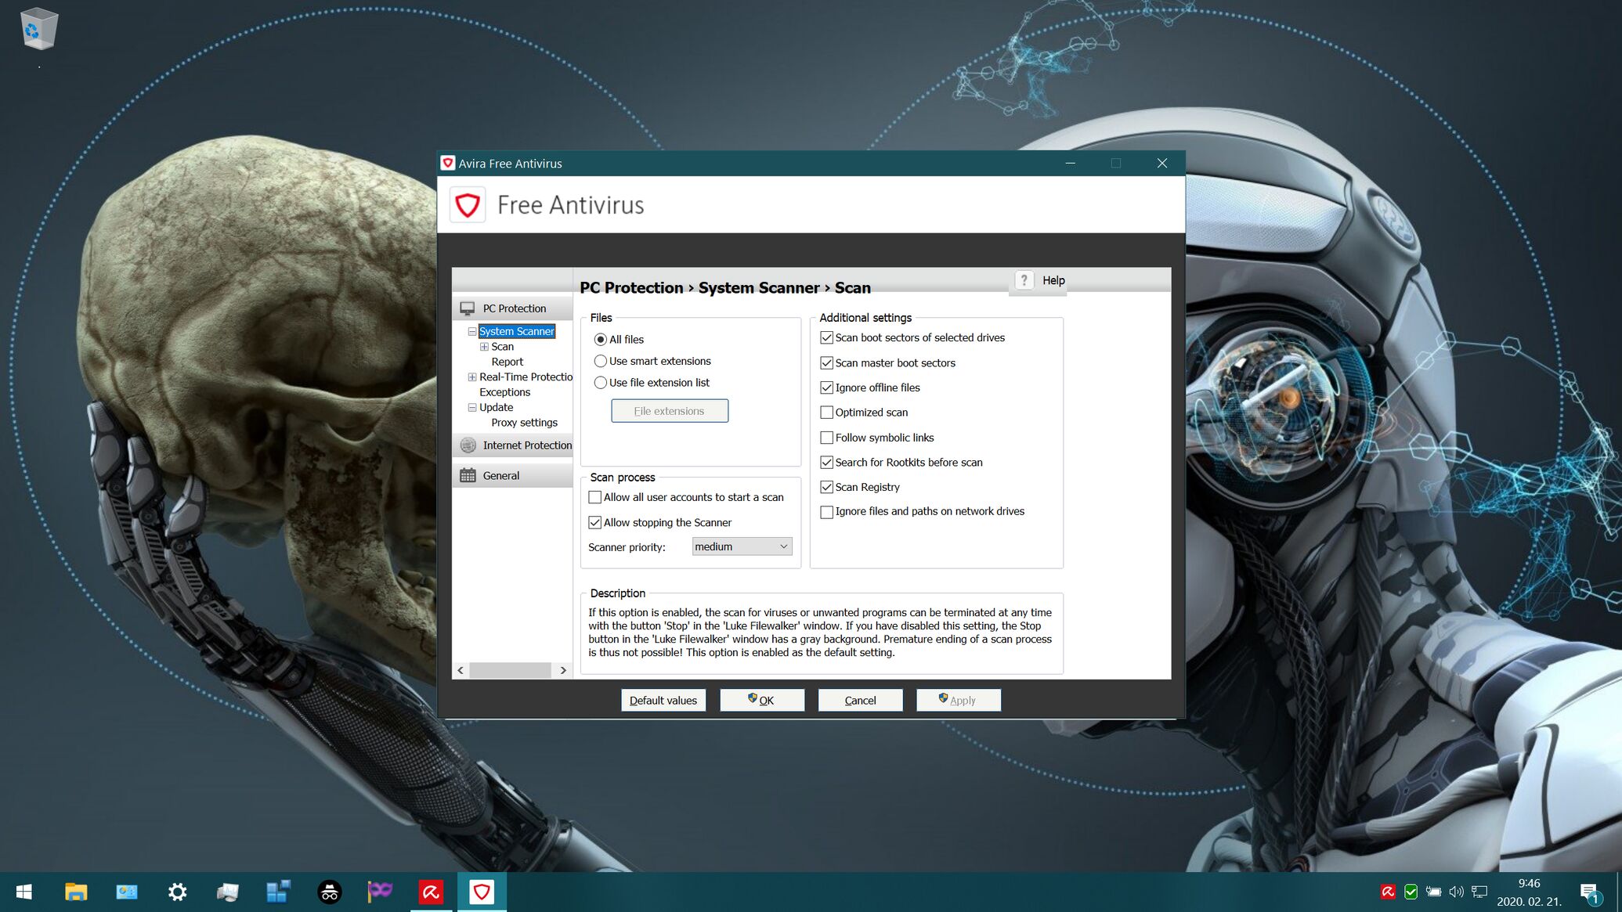Switch to the red Avira launcher taskbar icon
Screen dimensions: 1622x912
coord(431,892)
